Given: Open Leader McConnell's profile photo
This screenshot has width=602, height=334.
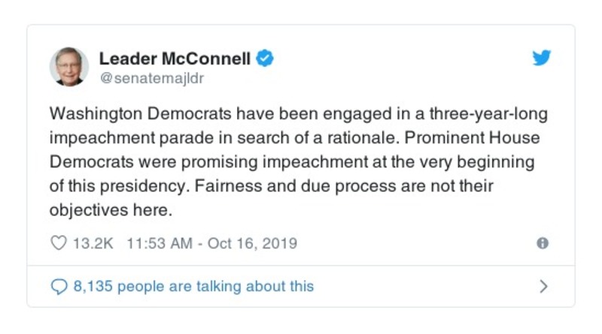Looking at the screenshot, I should pyautogui.click(x=69, y=66).
